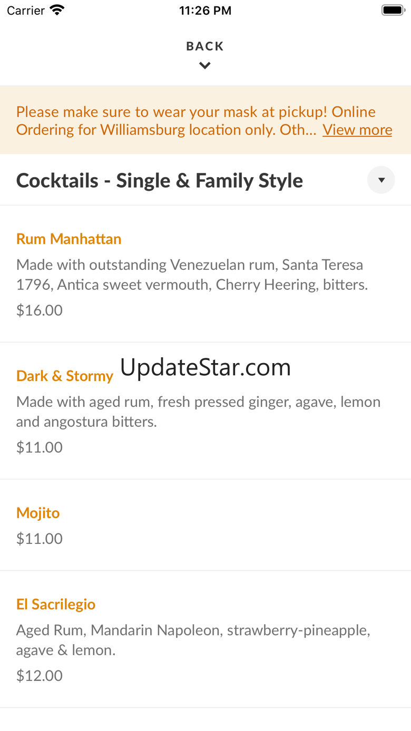This screenshot has width=411, height=731.
Task: Tap the Rum Manhattan $16.00 price
Action: click(x=40, y=310)
